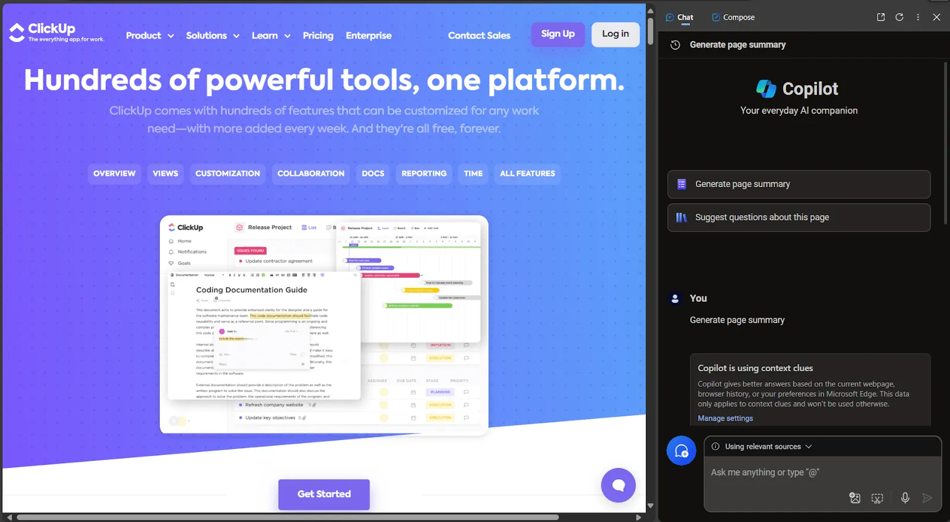Viewport: 950px width, 522px height.
Task: Switch to Copilot Chat tab
Action: point(679,17)
